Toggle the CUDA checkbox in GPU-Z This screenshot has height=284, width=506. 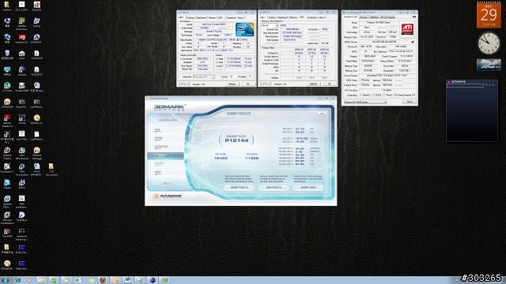[x=373, y=95]
